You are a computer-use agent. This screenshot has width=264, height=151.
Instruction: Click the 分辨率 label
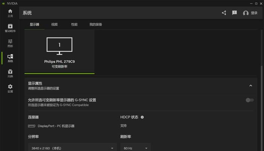click(34, 137)
